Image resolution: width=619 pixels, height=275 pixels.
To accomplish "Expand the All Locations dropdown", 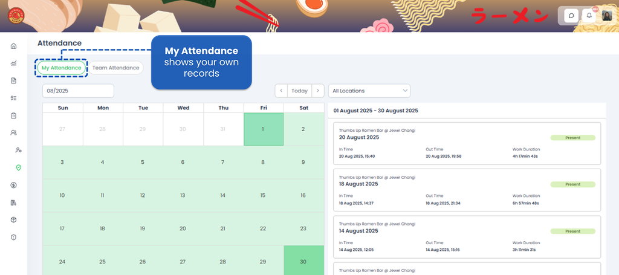I will click(369, 91).
